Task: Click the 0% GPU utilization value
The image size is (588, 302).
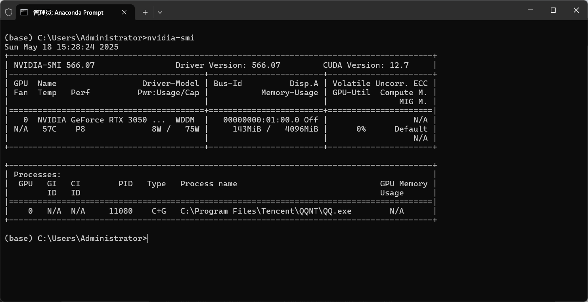Action: 361,129
